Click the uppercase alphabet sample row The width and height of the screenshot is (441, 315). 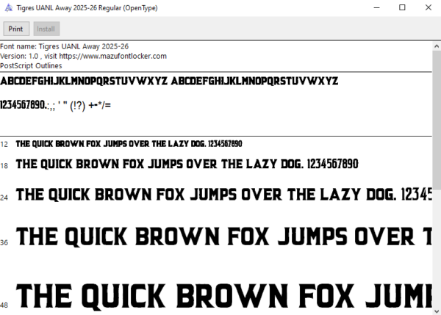coord(169,81)
